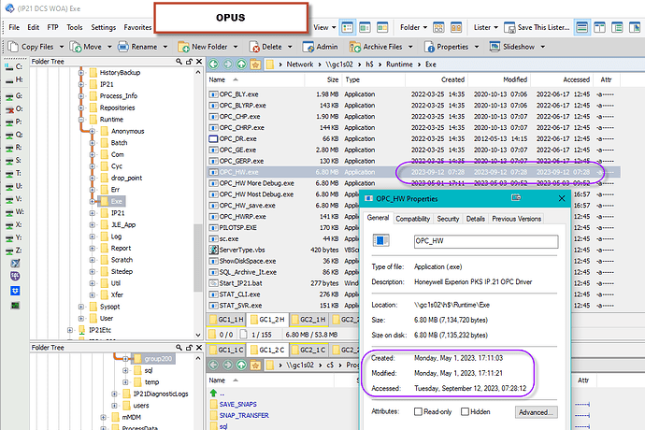
Task: Open the File menu
Action: tap(14, 27)
